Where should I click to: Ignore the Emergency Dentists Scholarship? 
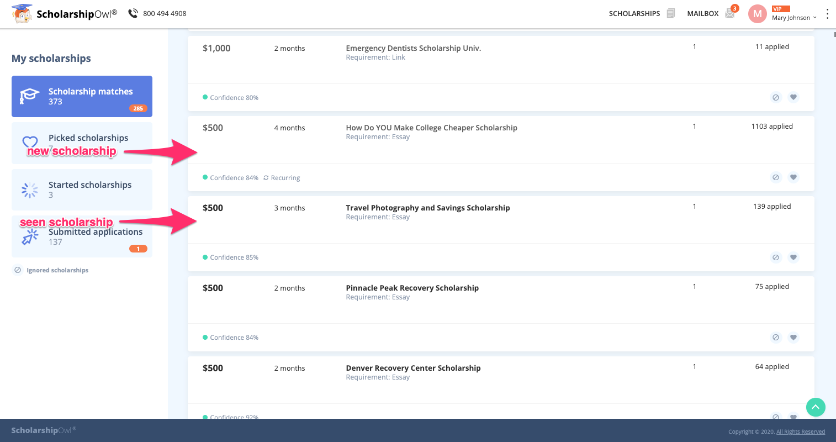pos(776,97)
